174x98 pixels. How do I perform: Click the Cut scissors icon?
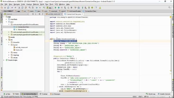(x=19, y=8)
